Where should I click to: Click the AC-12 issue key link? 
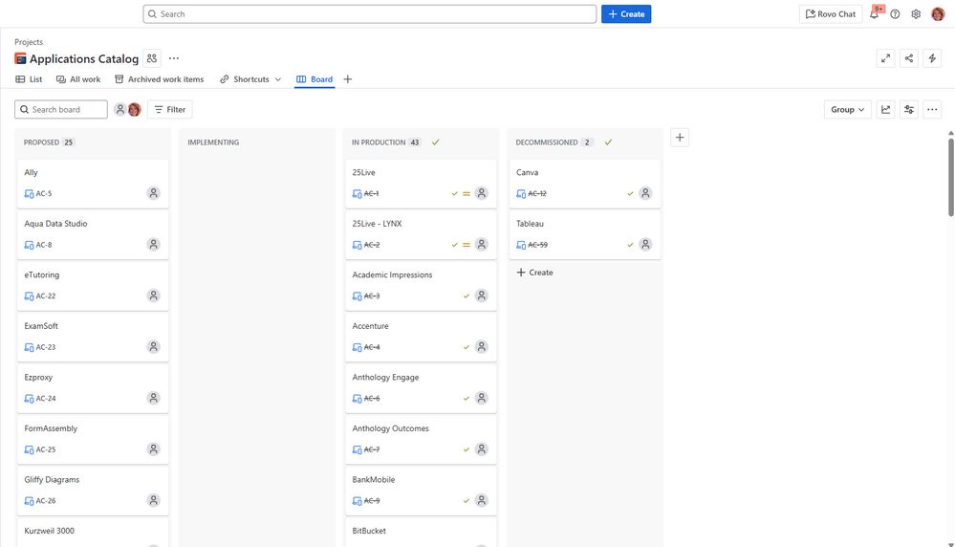(537, 194)
